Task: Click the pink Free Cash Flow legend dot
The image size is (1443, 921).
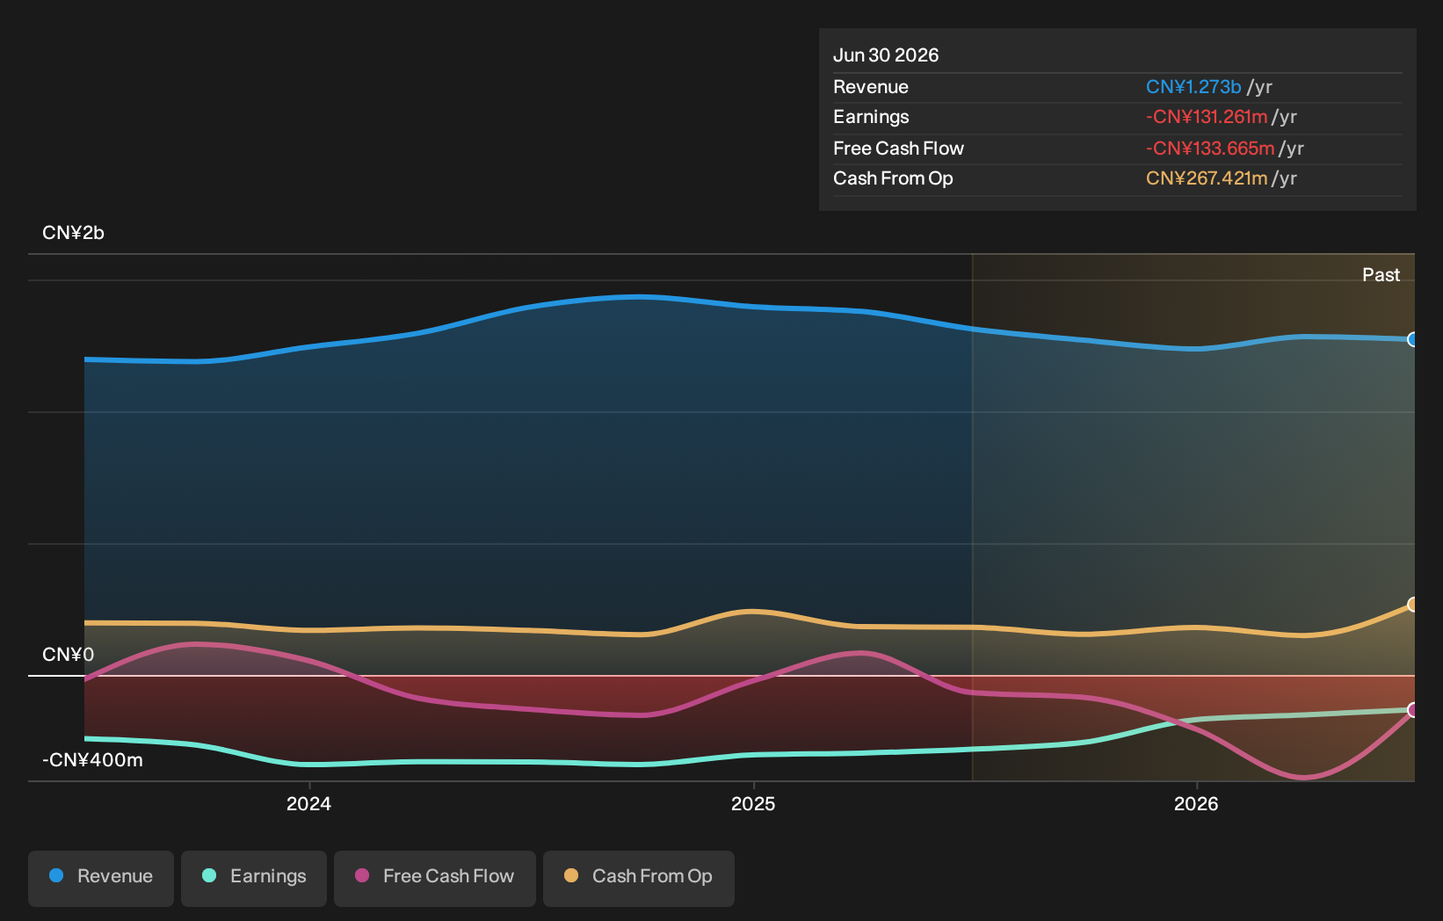Action: [x=362, y=875]
